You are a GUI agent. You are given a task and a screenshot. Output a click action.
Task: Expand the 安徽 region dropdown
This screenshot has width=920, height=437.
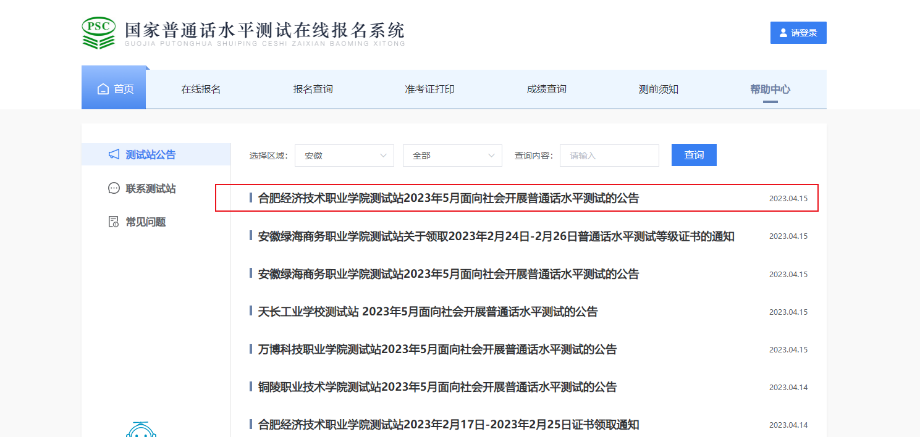pyautogui.click(x=344, y=156)
